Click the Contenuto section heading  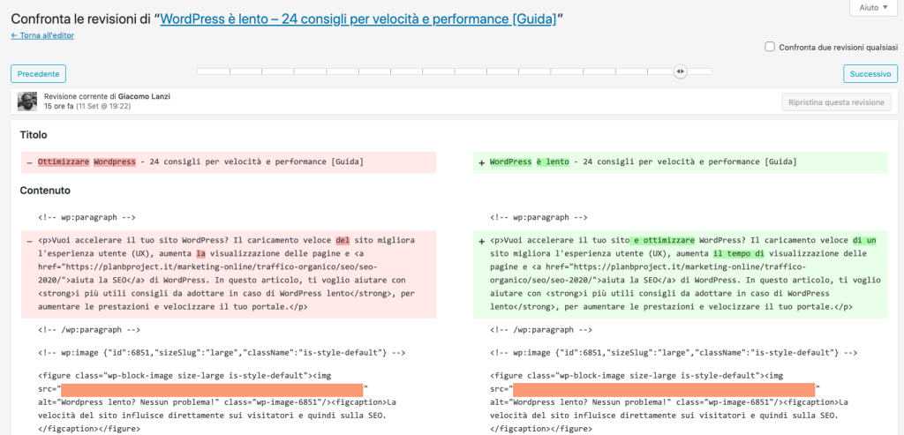coord(45,190)
